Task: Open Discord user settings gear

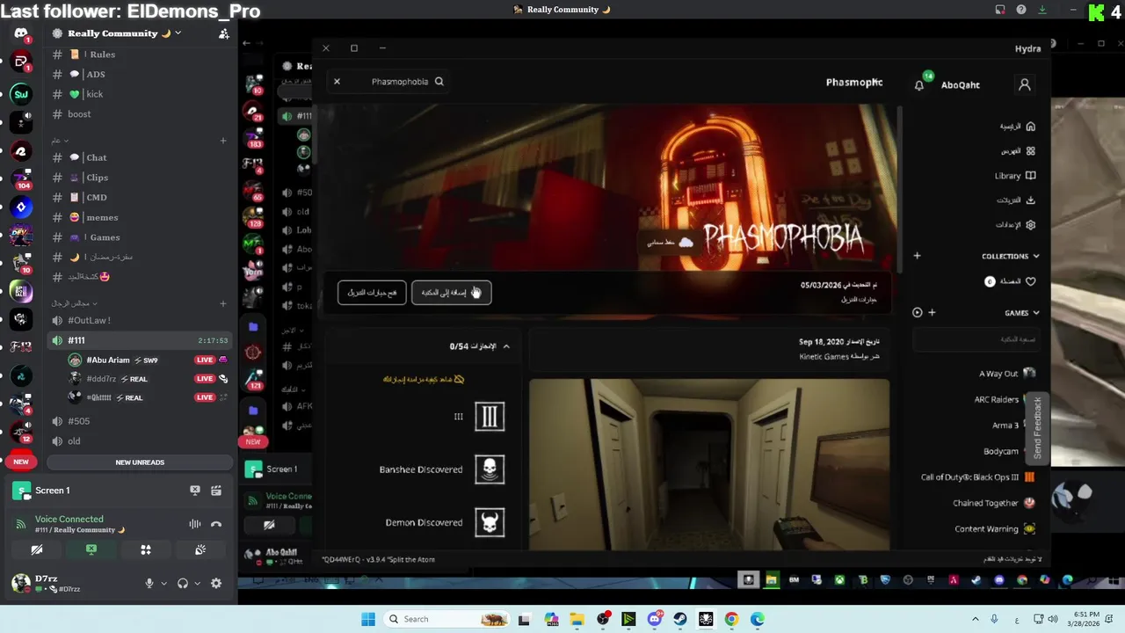Action: (x=216, y=584)
